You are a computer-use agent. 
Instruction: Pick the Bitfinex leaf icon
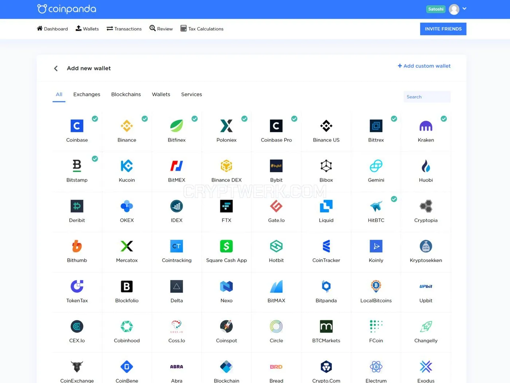tap(177, 126)
